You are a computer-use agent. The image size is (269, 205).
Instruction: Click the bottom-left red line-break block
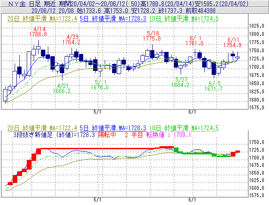[x=10, y=184]
